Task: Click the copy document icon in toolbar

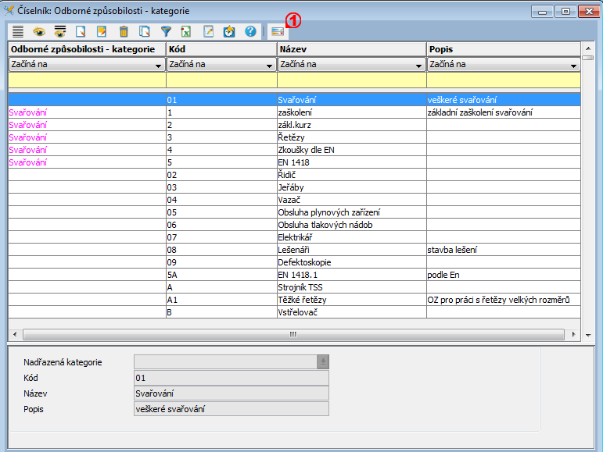Action: click(x=144, y=32)
